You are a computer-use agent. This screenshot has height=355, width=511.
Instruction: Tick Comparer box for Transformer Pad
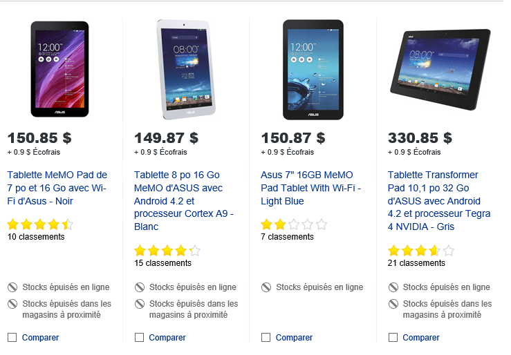[393, 338]
